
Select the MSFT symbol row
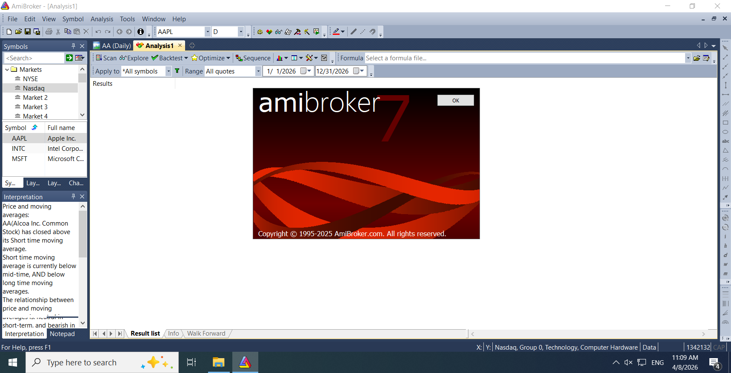(45, 159)
